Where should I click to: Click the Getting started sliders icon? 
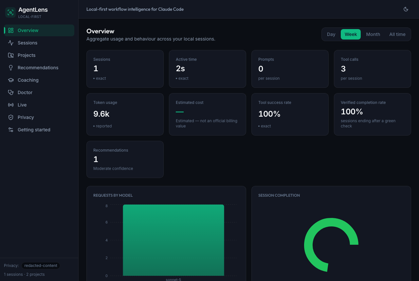[x=11, y=130]
